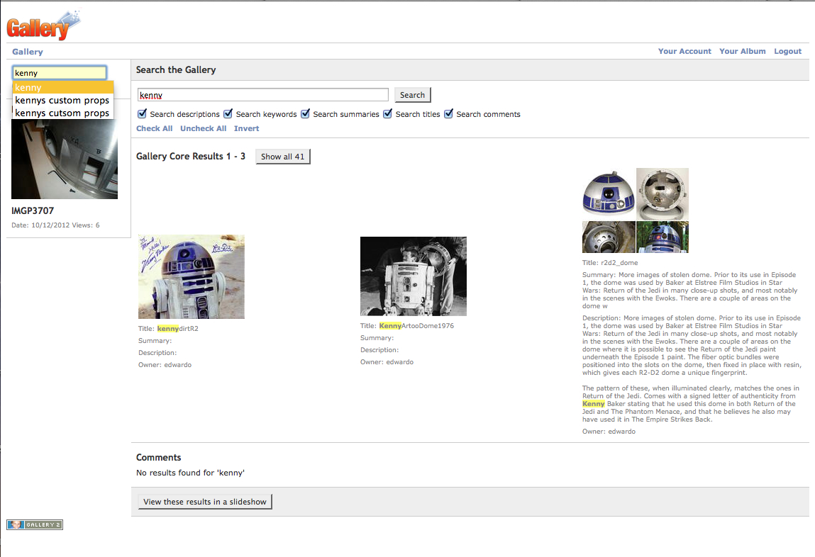815x557 pixels.
Task: Click the Check All link
Action: click(x=155, y=129)
